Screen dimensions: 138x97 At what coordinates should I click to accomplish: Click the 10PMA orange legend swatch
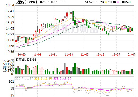106,2
